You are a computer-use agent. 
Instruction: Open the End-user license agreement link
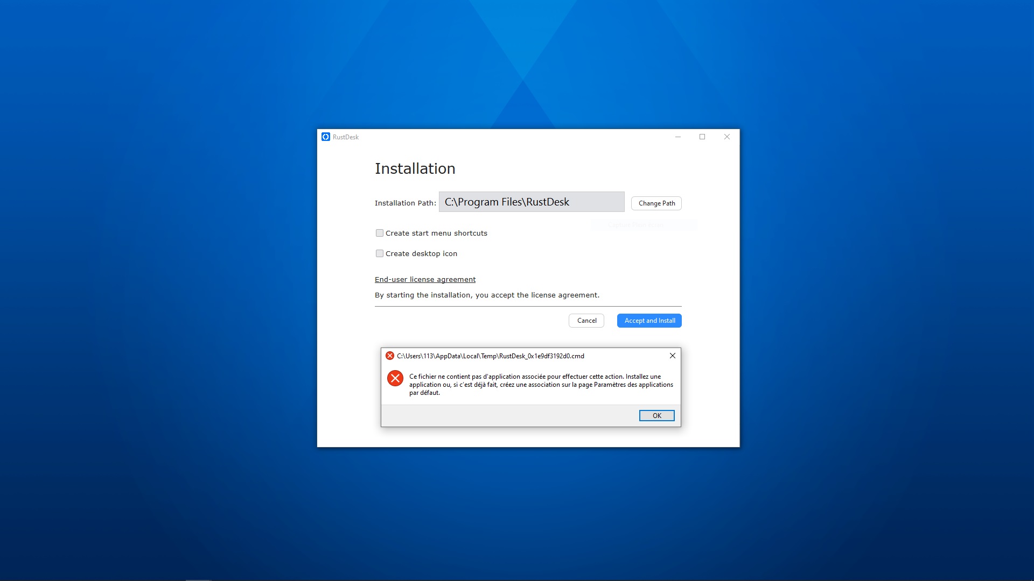pyautogui.click(x=425, y=279)
